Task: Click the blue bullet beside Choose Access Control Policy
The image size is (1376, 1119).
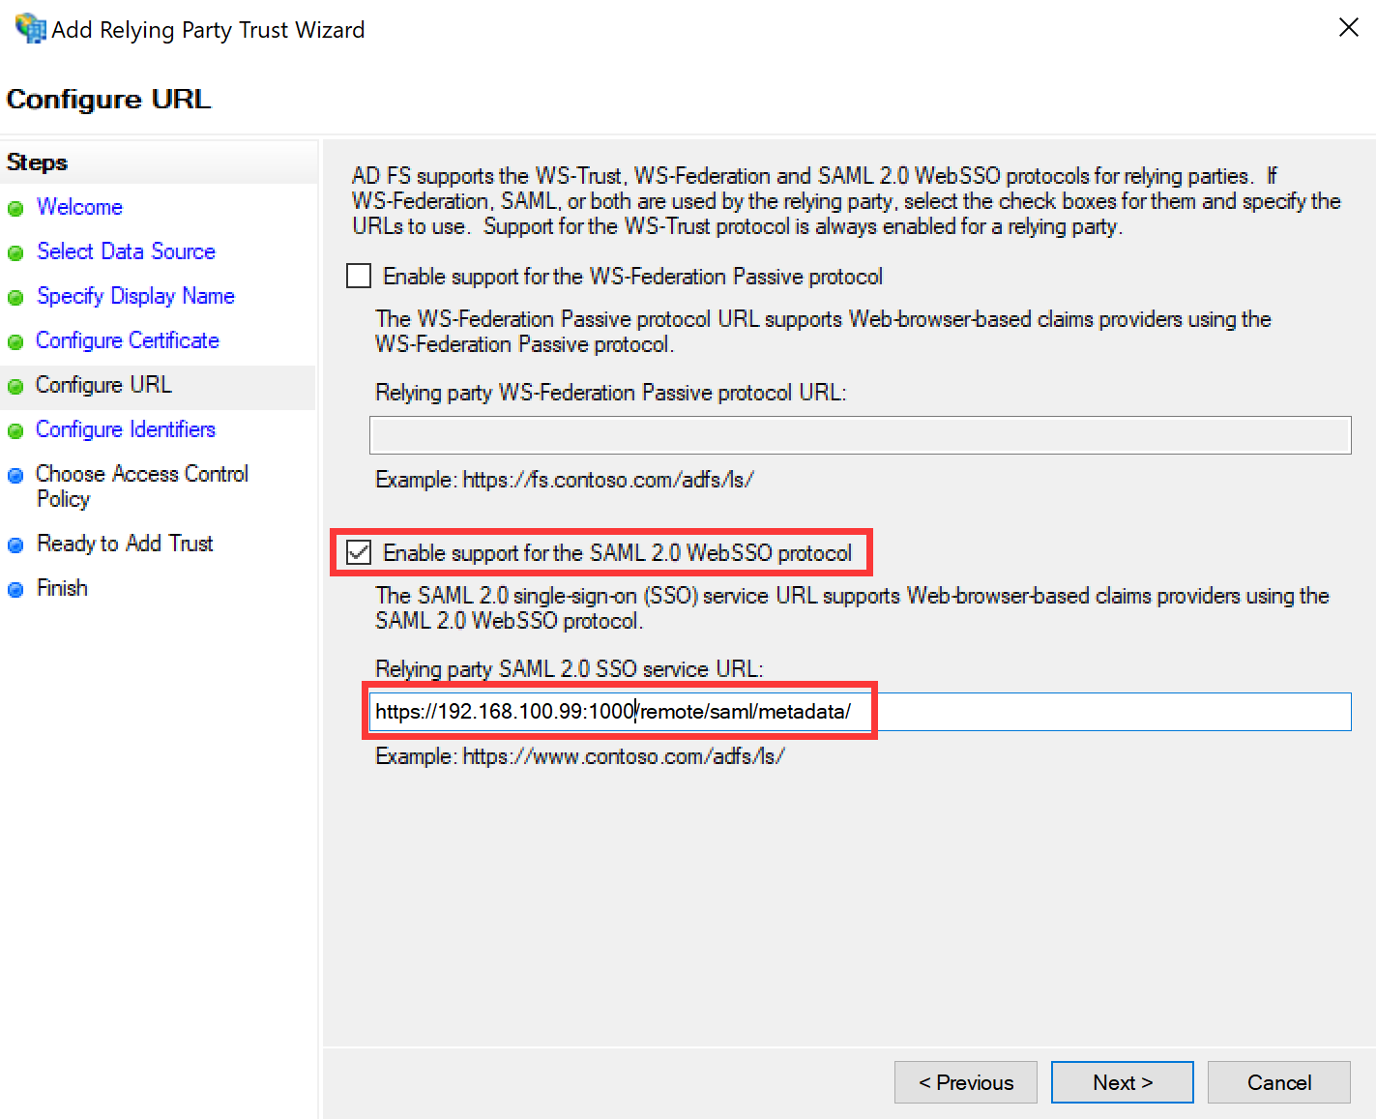Action: (x=15, y=476)
